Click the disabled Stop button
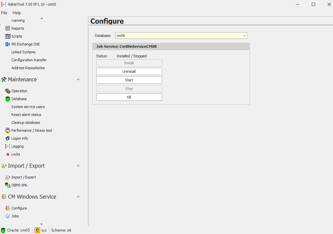Viewport: 333px width, 234px height. coord(129,89)
